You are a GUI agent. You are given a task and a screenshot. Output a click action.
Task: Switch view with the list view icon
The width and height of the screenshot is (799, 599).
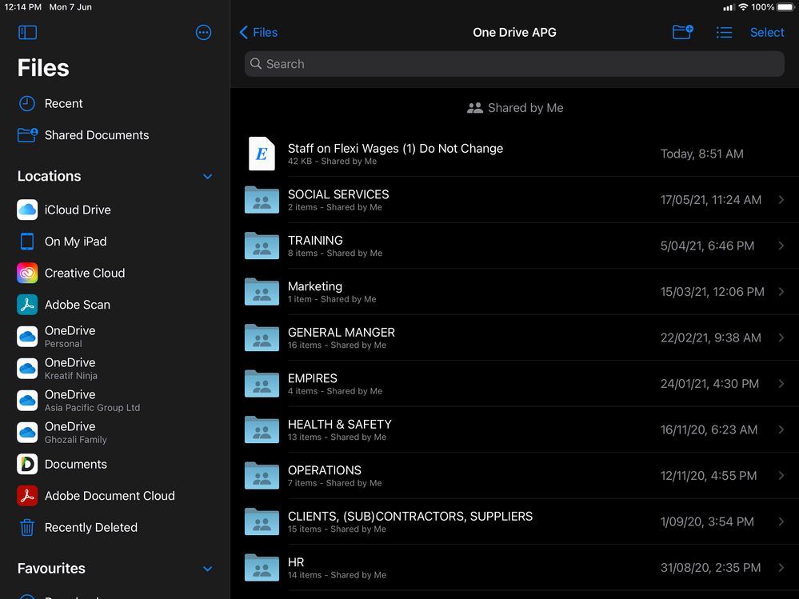(x=724, y=33)
